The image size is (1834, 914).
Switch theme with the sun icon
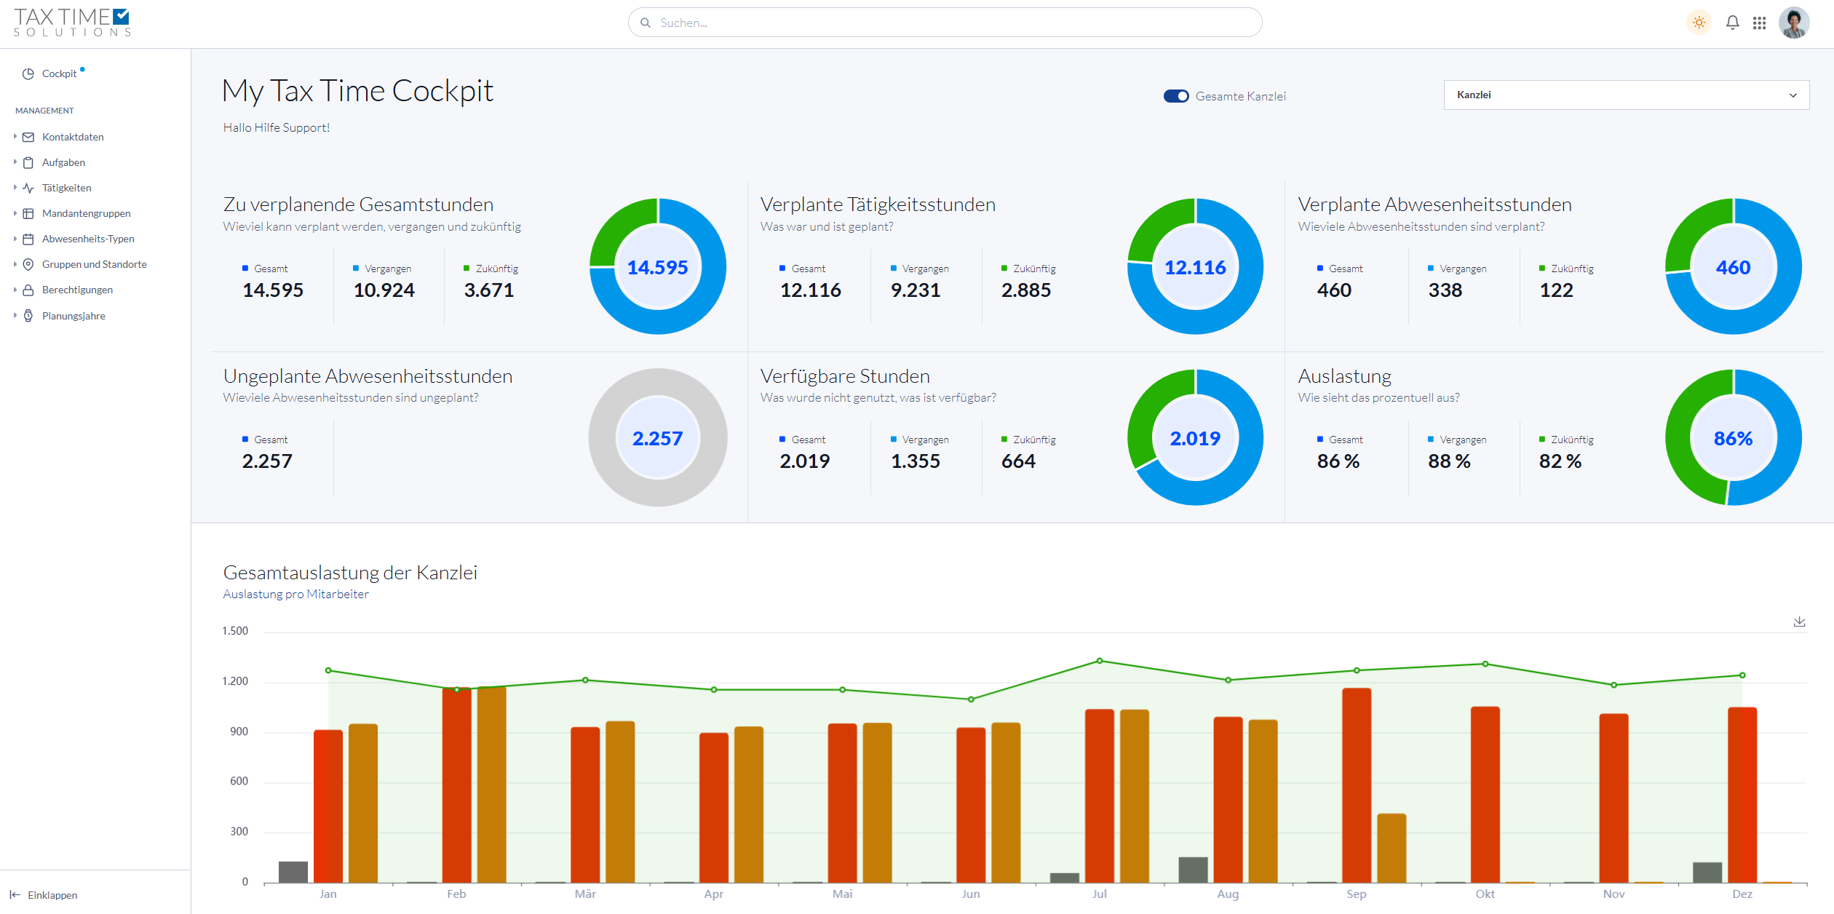(1699, 23)
